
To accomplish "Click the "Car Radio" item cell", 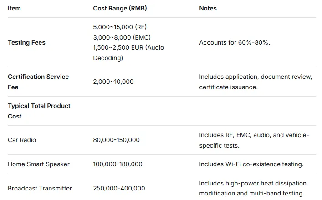I will click(22, 140).
